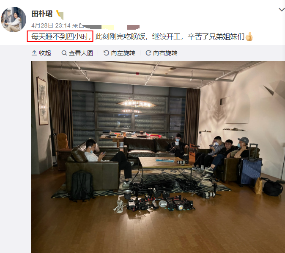The height and width of the screenshot is (253, 285).
Task: Click the rotate-left arrow icon
Action: (106, 53)
